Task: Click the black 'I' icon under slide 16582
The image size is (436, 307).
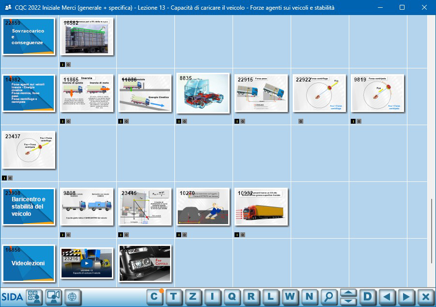Action: pos(62,64)
